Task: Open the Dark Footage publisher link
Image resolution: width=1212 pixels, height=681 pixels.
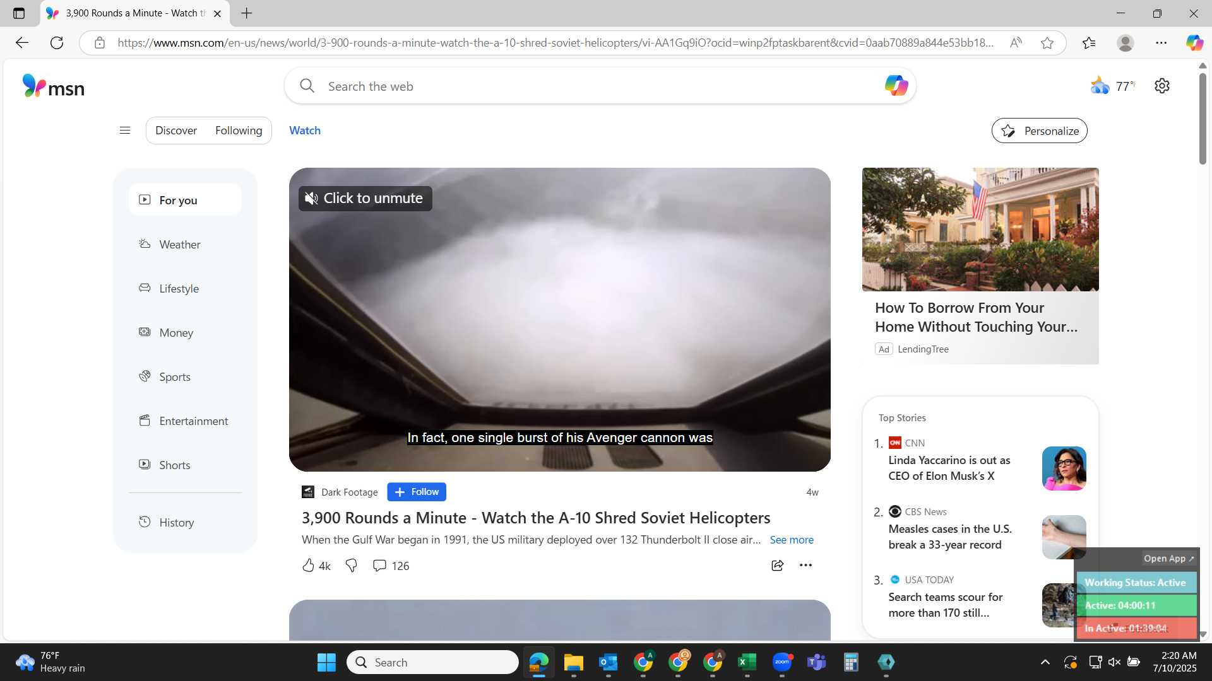Action: pos(349,492)
